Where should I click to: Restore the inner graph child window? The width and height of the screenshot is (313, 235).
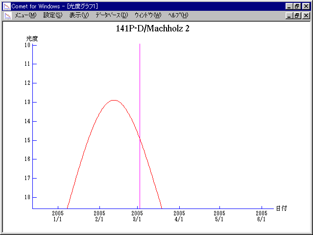297,15
